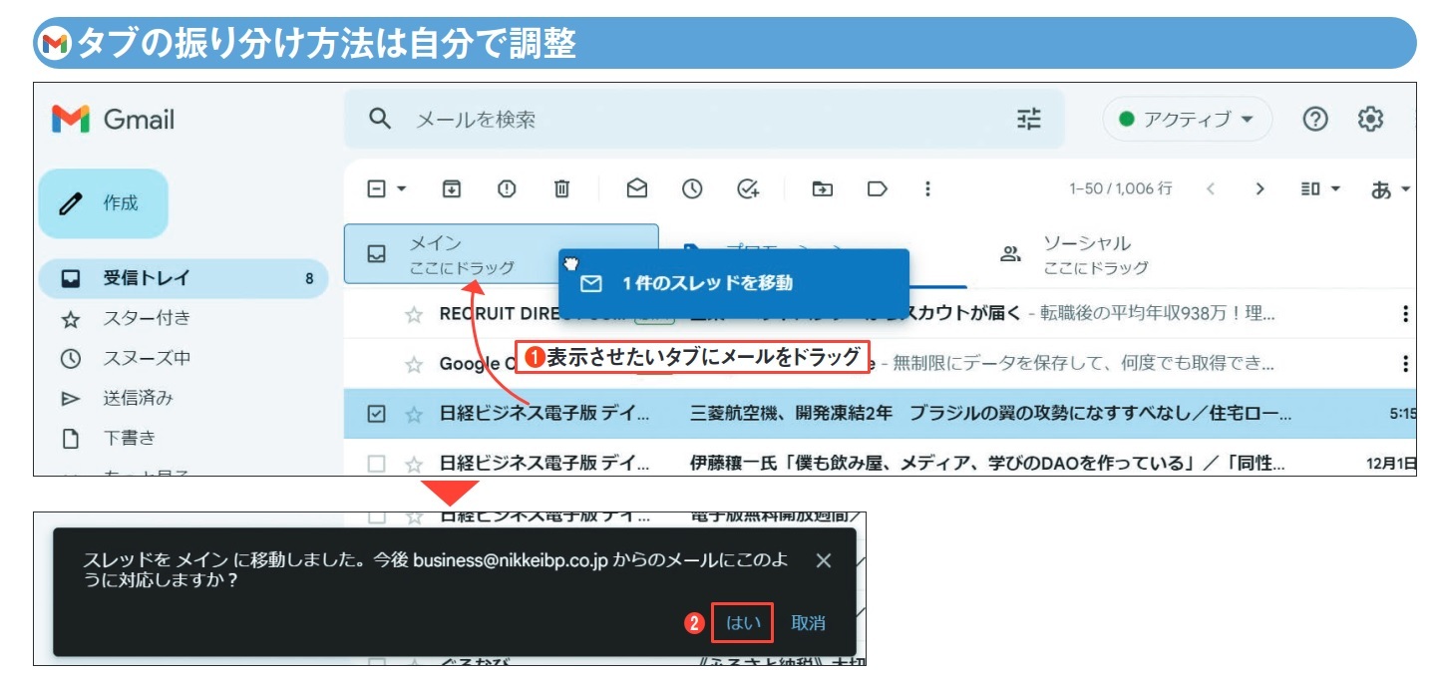1443x680 pixels.
Task: Click the search magnifier icon
Action: (379, 119)
